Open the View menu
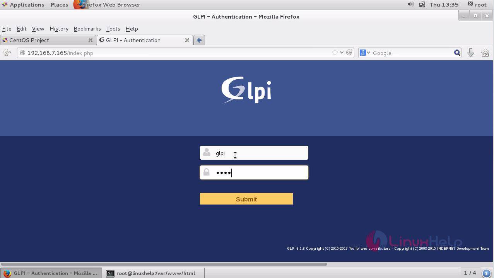Viewport: 494px width, 278px height. point(38,29)
